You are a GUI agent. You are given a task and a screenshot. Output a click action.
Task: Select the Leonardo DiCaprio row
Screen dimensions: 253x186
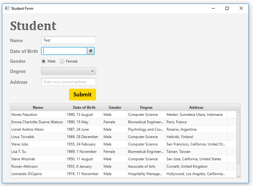(x=123, y=174)
